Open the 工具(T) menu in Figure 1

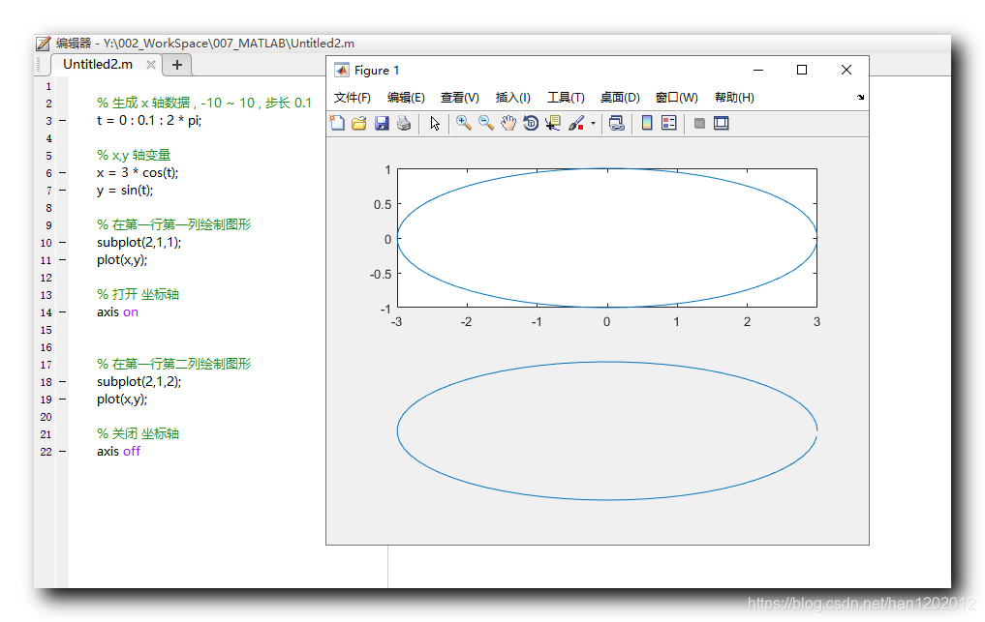[566, 98]
